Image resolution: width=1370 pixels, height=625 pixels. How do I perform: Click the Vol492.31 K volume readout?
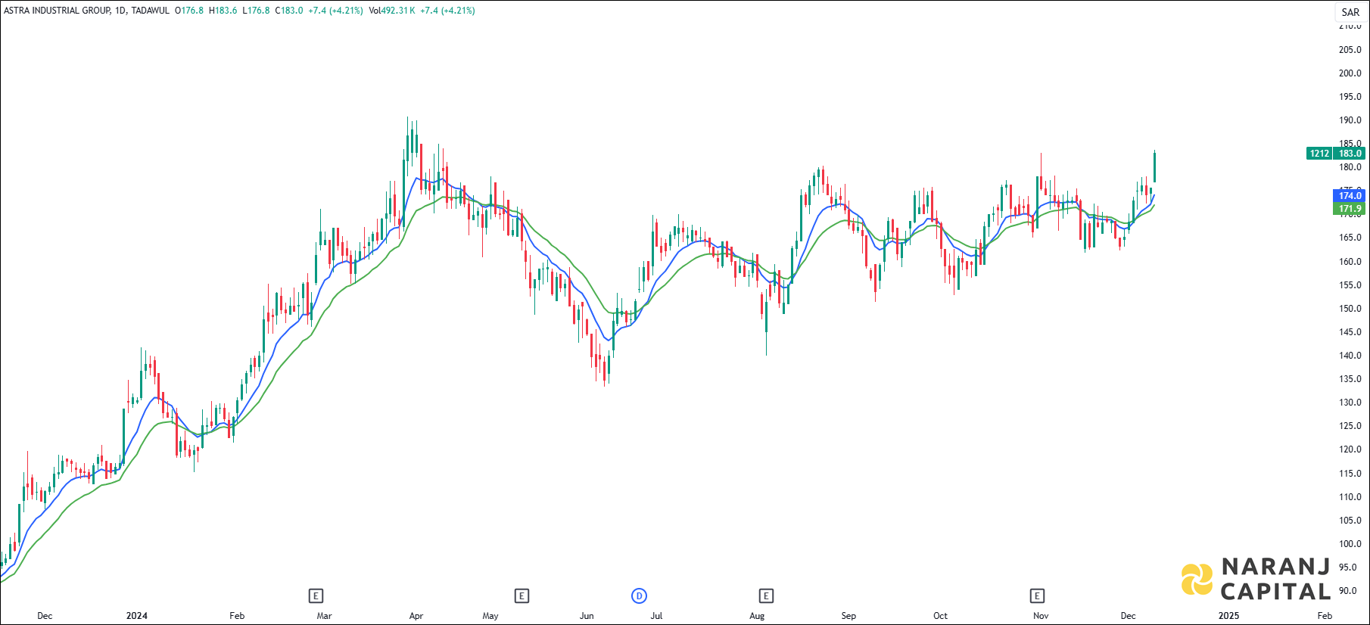[x=391, y=11]
